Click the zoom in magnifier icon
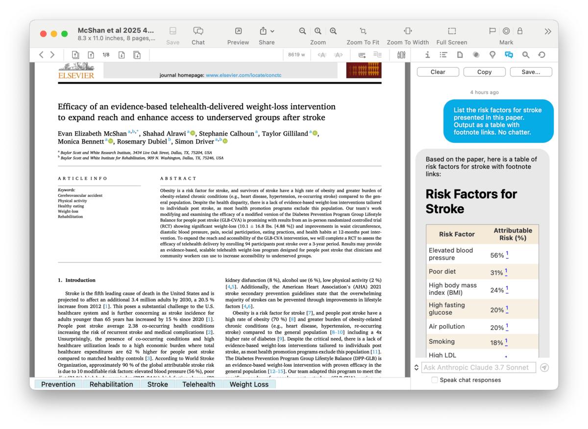588x429 pixels. (333, 31)
